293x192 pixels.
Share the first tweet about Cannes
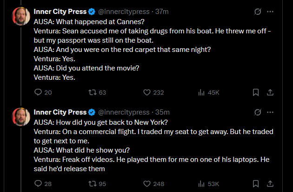(x=270, y=92)
